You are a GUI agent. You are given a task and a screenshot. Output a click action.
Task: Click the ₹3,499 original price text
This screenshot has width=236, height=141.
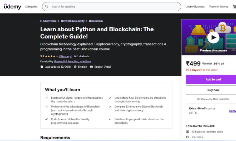pos(207,64)
